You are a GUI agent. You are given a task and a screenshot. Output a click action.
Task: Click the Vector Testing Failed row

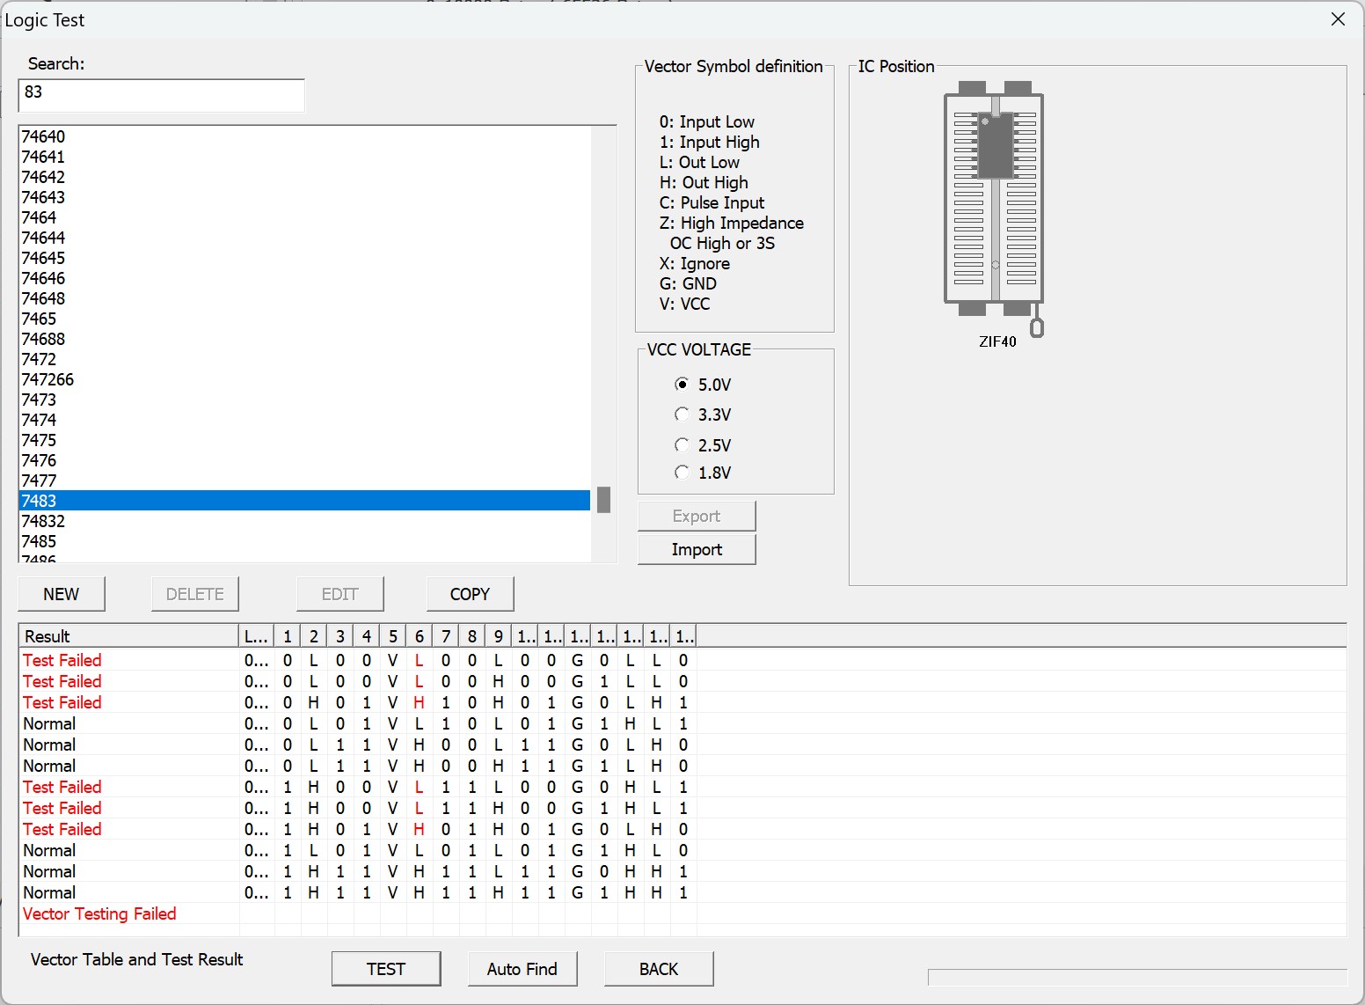[x=99, y=913]
